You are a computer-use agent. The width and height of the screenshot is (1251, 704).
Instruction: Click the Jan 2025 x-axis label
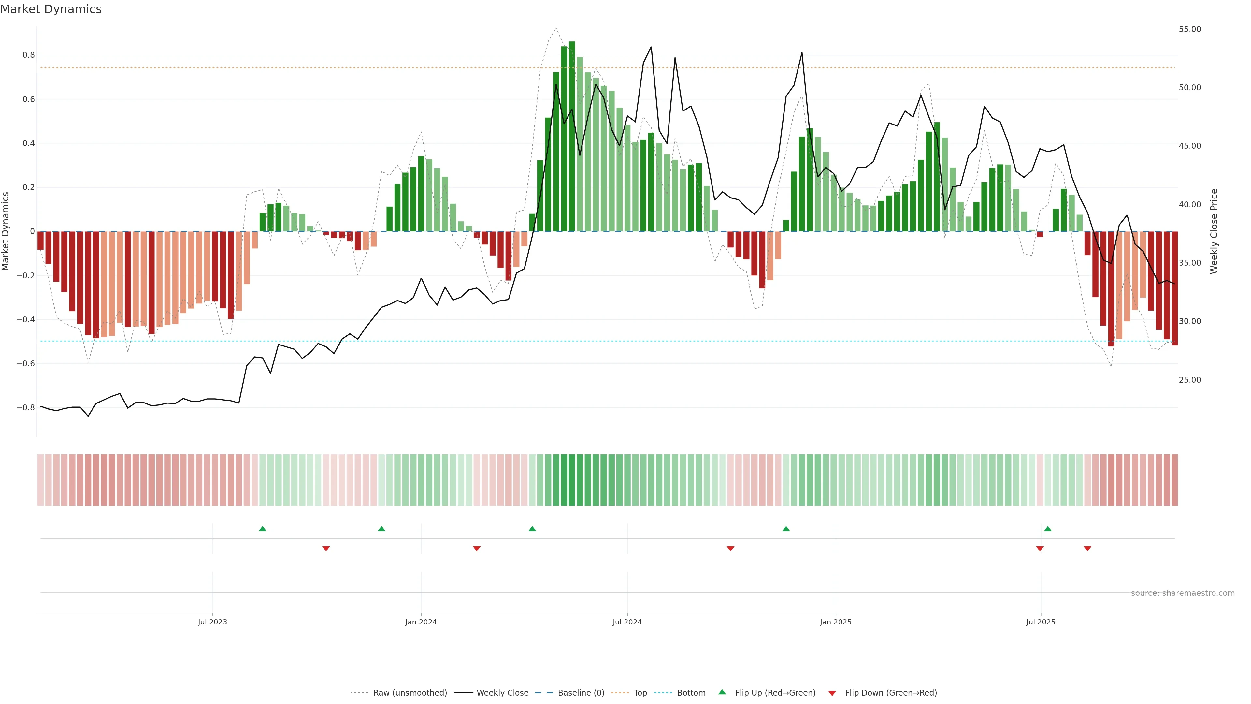(x=835, y=622)
